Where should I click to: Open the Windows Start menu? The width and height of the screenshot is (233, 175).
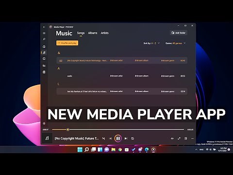[x=80, y=150]
